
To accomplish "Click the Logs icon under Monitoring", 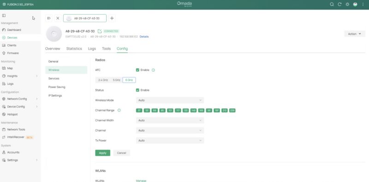I will coord(4,83).
